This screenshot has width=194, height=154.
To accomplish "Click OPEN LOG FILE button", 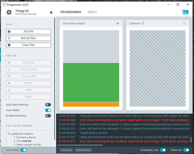I will (83, 150).
